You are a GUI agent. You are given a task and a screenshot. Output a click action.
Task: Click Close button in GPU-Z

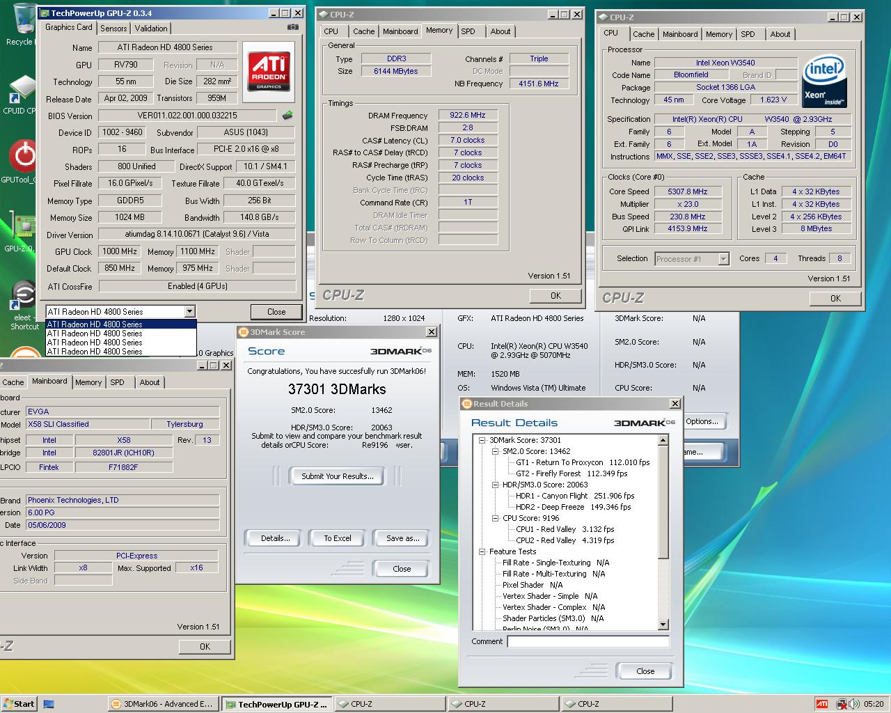[x=276, y=312]
